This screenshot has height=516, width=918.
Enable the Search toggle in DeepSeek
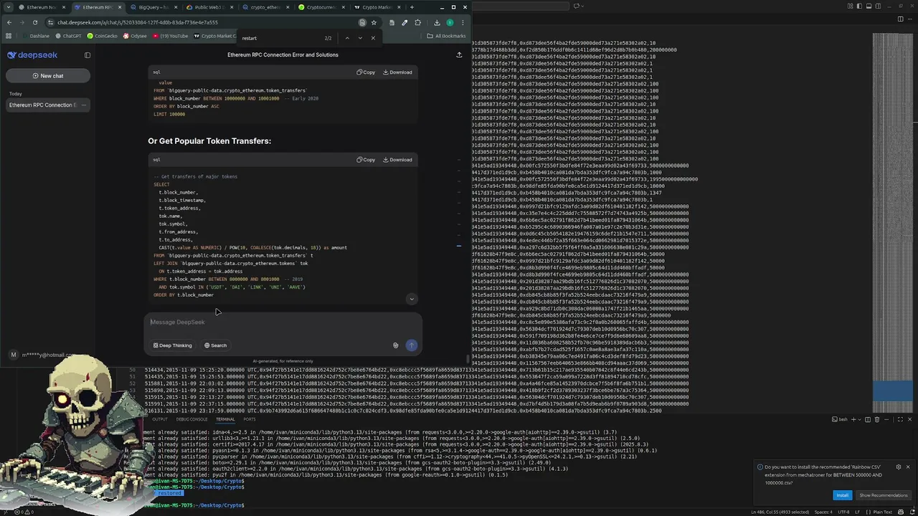click(215, 345)
